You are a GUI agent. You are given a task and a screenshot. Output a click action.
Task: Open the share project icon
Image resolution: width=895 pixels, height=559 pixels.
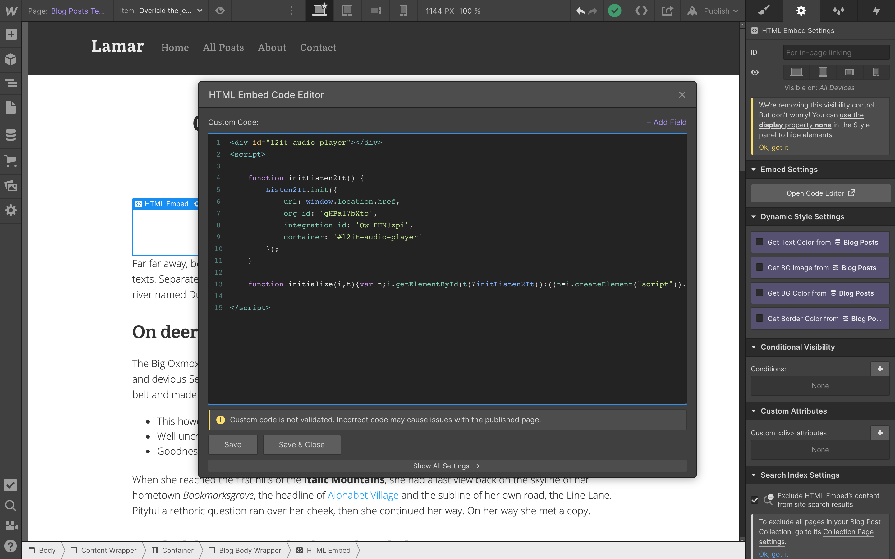click(x=667, y=11)
